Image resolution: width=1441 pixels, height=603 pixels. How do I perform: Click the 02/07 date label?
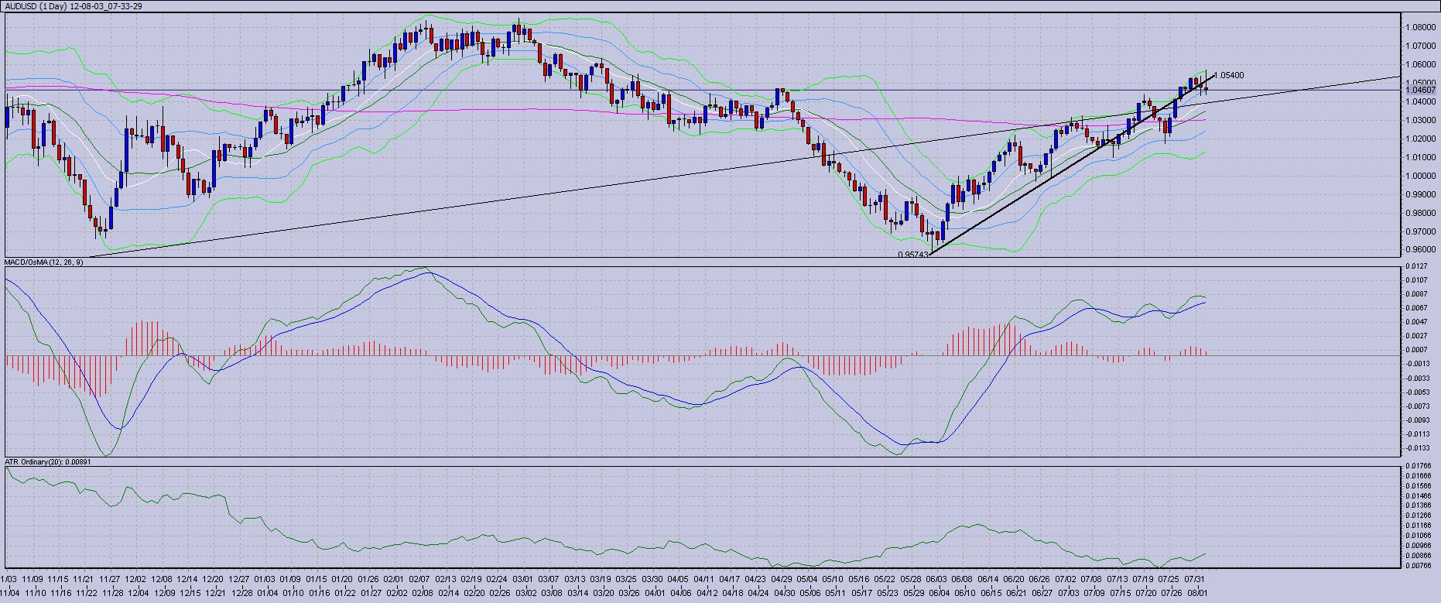[x=419, y=579]
